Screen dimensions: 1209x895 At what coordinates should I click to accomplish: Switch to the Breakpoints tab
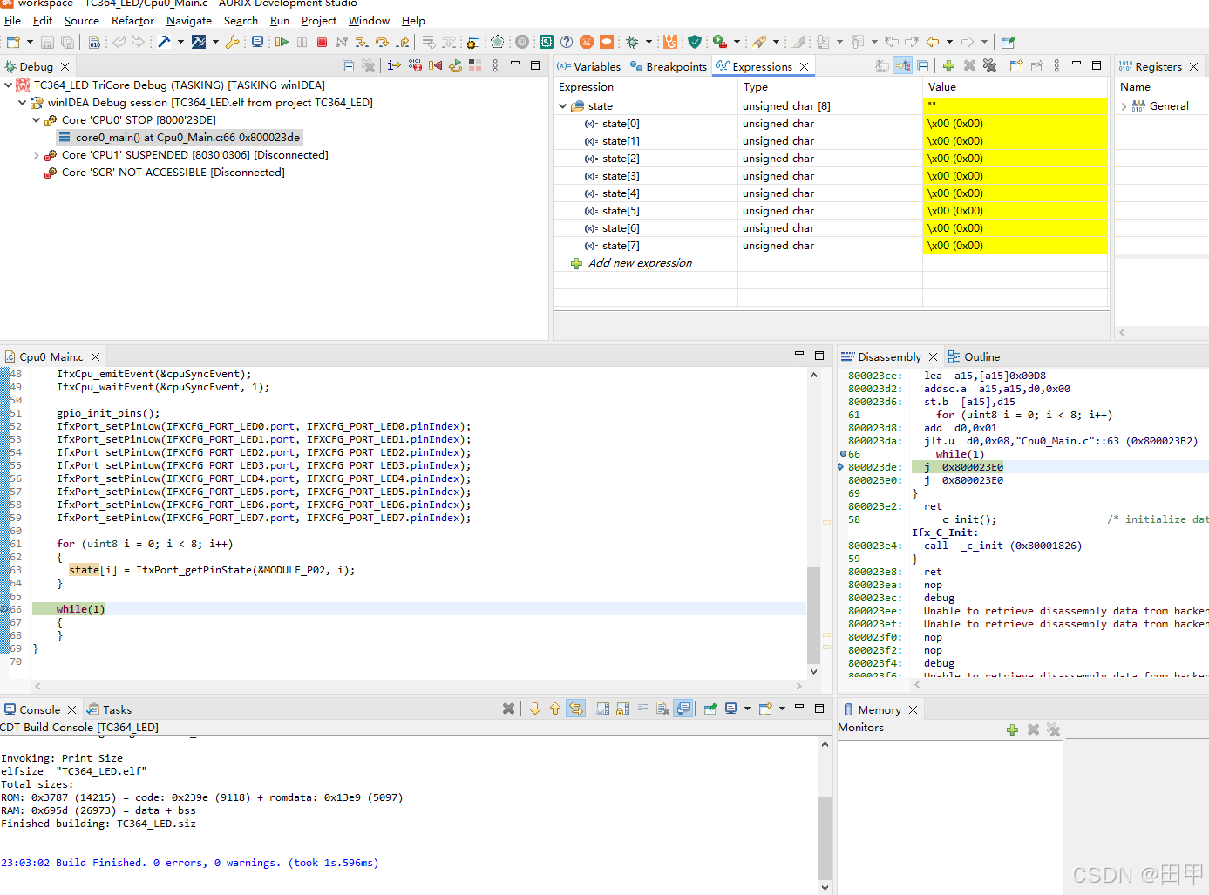pyautogui.click(x=669, y=66)
